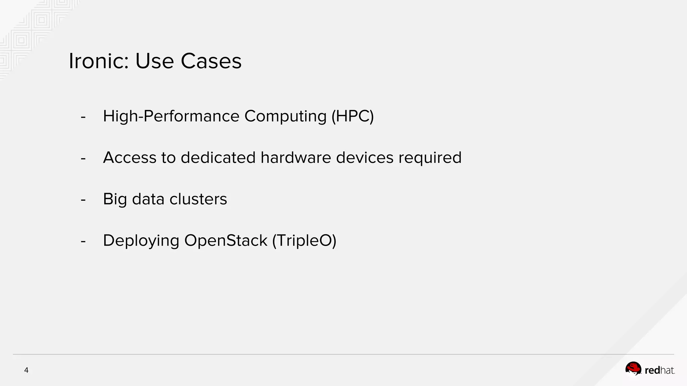
Task: Click the word 'hardware' in second bullet
Action: click(x=296, y=157)
